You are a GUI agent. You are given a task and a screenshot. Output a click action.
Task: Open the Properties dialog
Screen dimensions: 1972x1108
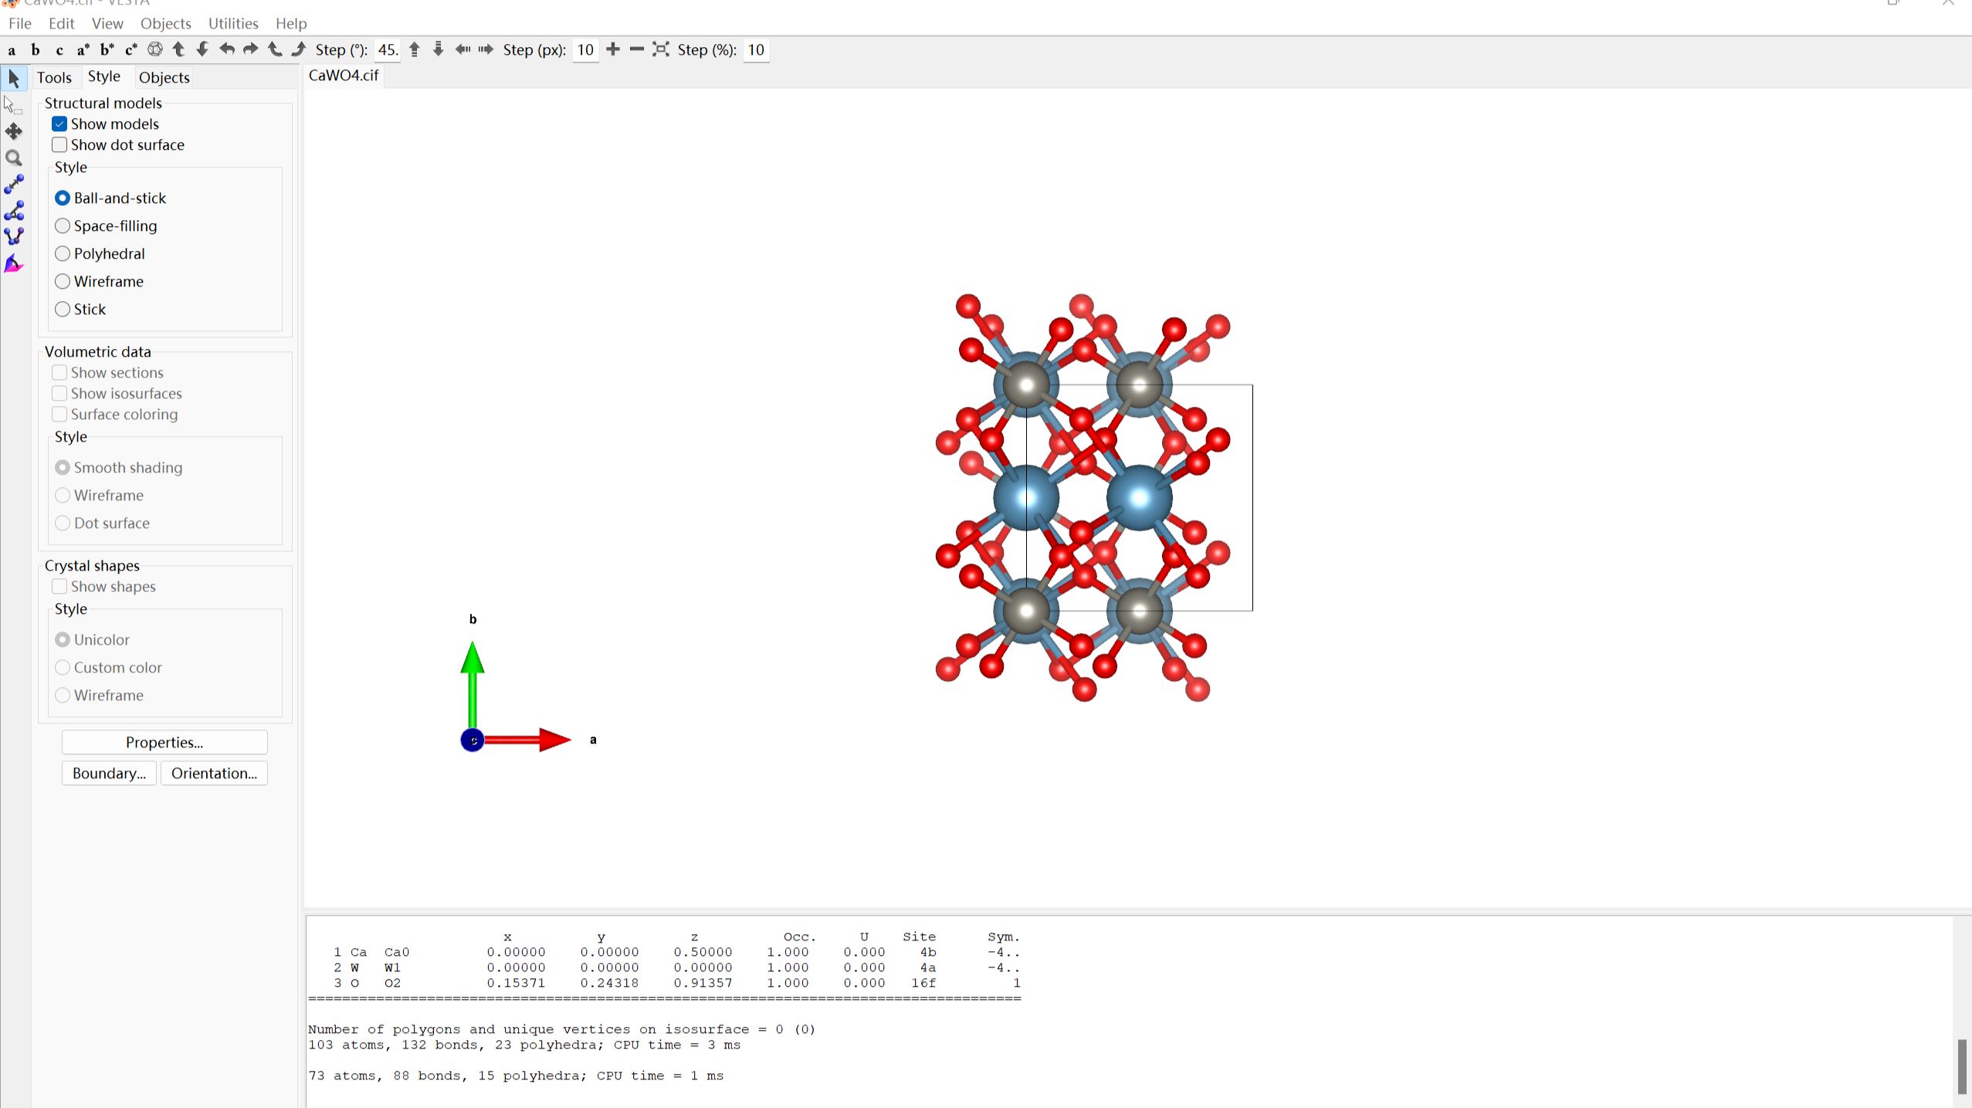click(164, 742)
